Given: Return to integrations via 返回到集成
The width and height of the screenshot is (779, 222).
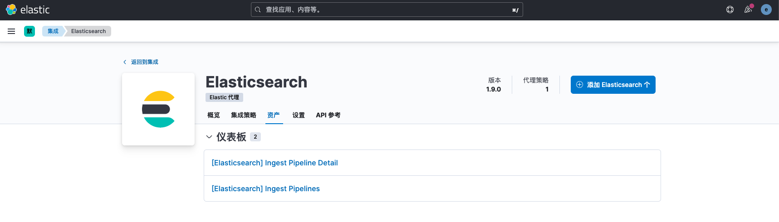Looking at the screenshot, I should point(141,62).
